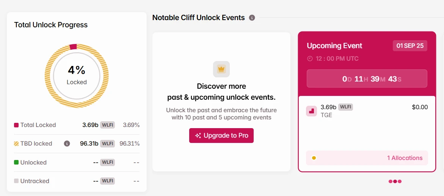The image size is (444, 196).
Task: Click the donut chart's 4% Locked center
Action: pos(77,75)
